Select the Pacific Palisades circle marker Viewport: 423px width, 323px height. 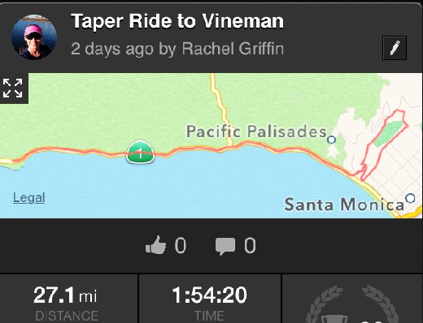click(331, 140)
